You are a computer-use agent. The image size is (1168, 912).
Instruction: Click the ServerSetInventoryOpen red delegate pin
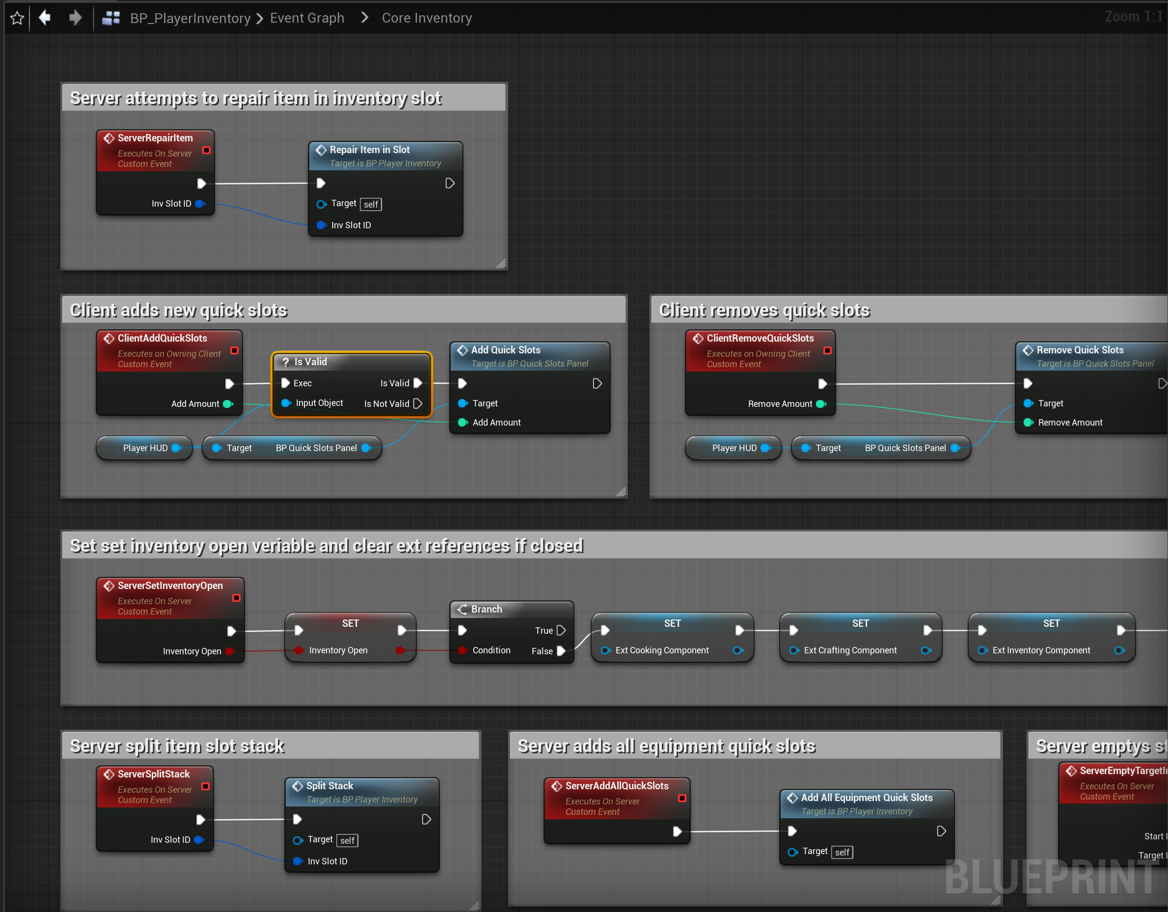(236, 598)
